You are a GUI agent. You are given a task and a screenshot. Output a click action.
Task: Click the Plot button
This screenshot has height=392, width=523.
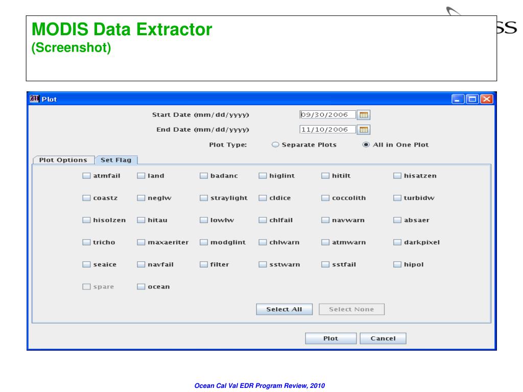pyautogui.click(x=330, y=338)
